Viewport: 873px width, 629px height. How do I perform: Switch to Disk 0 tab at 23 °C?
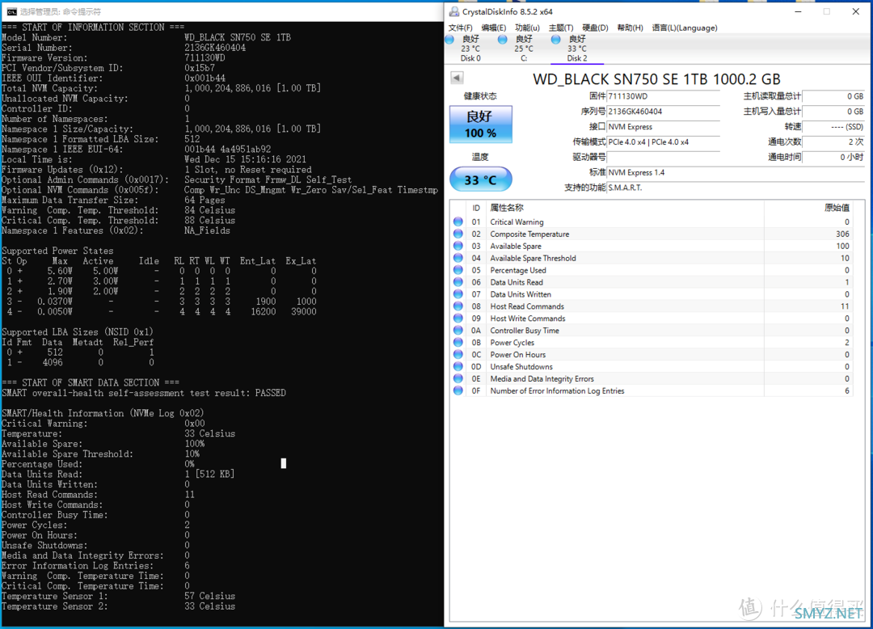click(470, 49)
